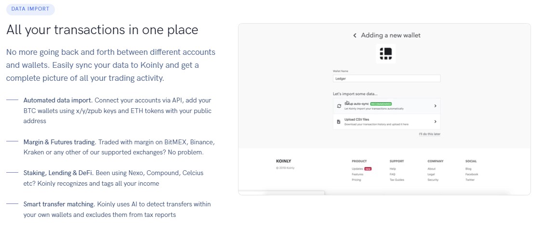Click the green RECOMMENDED badge
Screen dimensions: 544x228
coord(381,103)
